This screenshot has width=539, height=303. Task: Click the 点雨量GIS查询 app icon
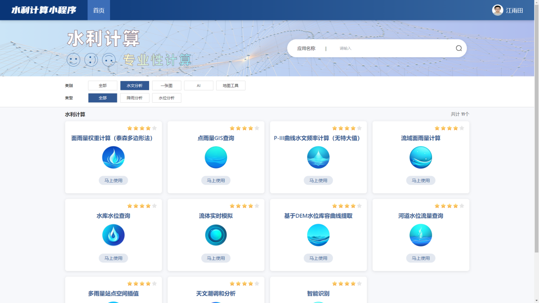coord(216,157)
